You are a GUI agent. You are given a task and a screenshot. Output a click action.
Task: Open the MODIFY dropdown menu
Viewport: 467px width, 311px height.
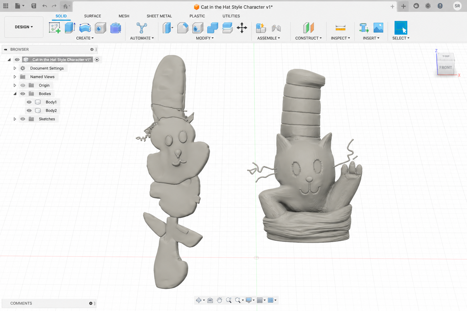point(205,38)
